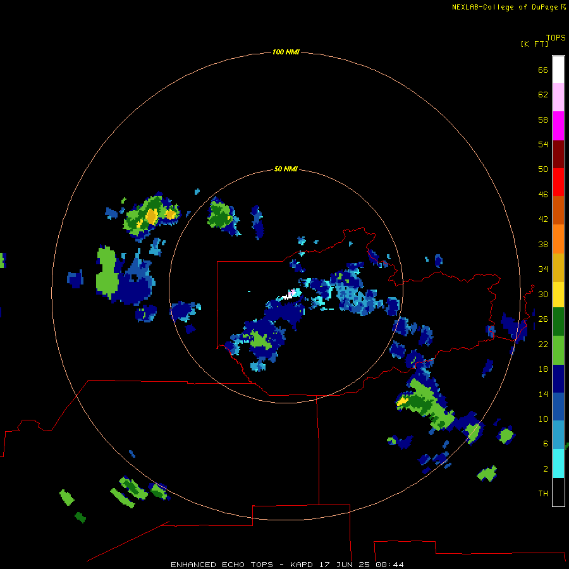Viewport: 569px width, 569px height.
Task: Select the navy blue legend swatch
Action: [x=558, y=379]
